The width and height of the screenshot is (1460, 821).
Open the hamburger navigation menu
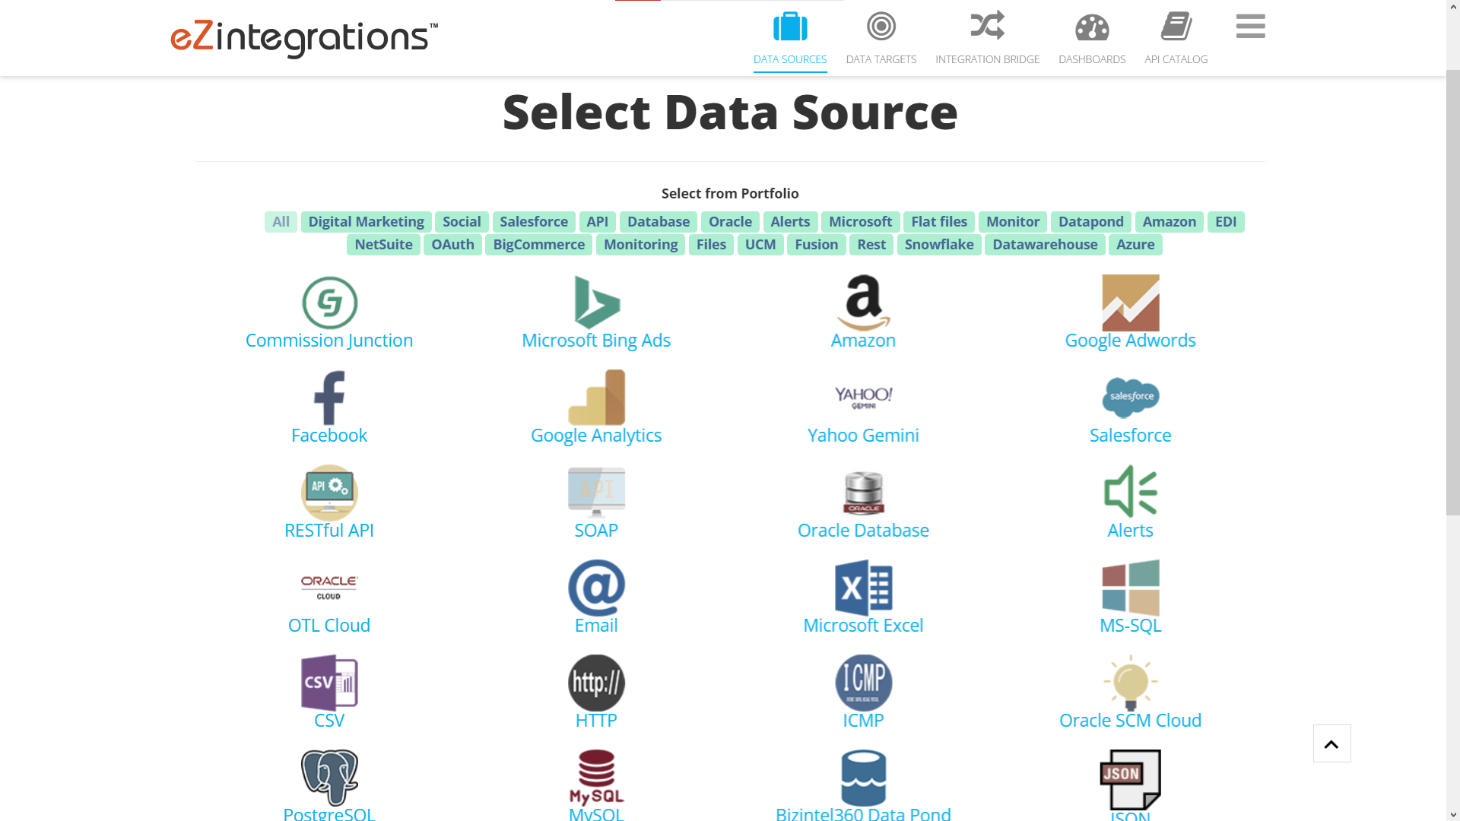click(x=1249, y=27)
